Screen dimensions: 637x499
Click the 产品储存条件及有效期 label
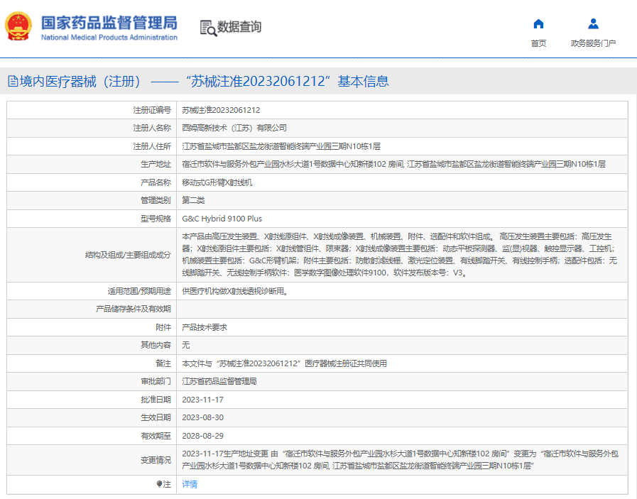134,309
